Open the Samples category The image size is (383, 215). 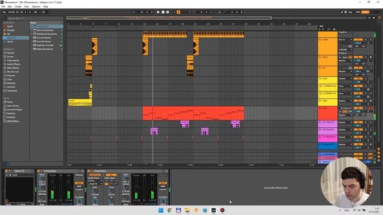[11, 83]
